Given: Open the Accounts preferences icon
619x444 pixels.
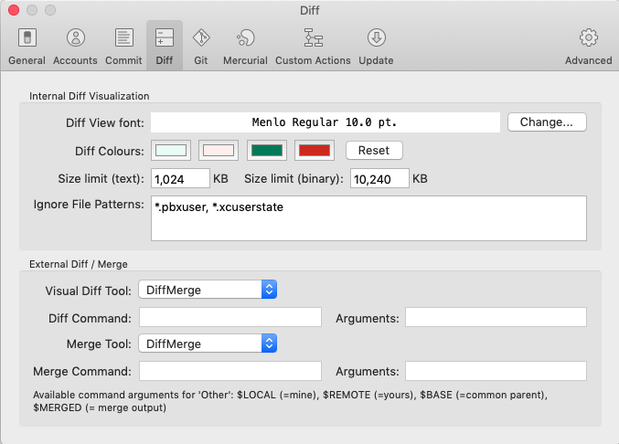Looking at the screenshot, I should point(75,38).
